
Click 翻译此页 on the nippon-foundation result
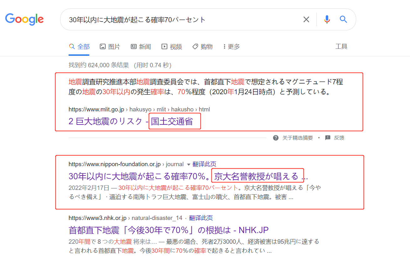204,164
